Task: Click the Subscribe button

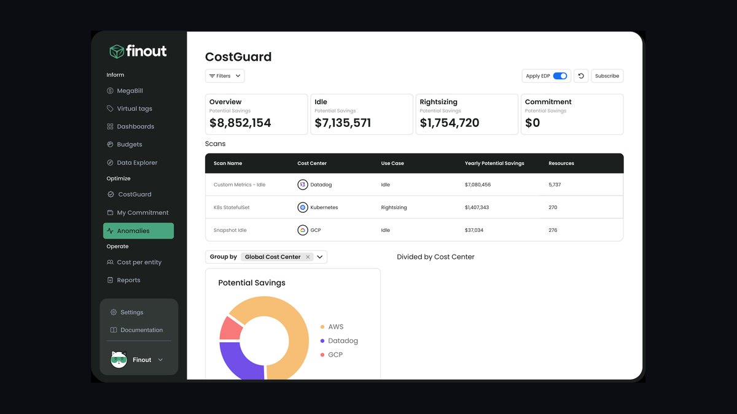Action: coord(607,76)
